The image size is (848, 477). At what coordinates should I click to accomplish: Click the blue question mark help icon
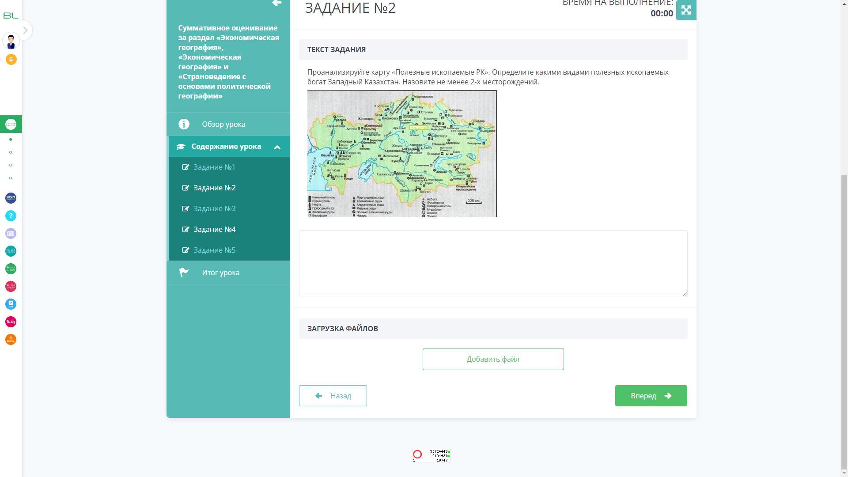coord(11,216)
